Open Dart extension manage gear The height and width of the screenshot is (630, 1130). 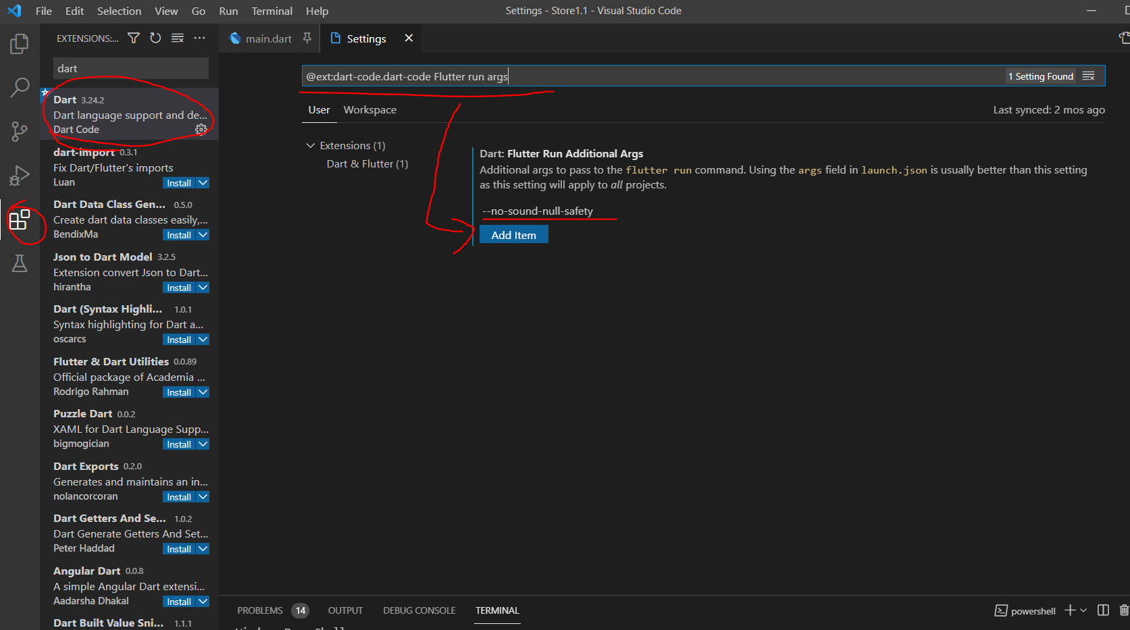[201, 130]
